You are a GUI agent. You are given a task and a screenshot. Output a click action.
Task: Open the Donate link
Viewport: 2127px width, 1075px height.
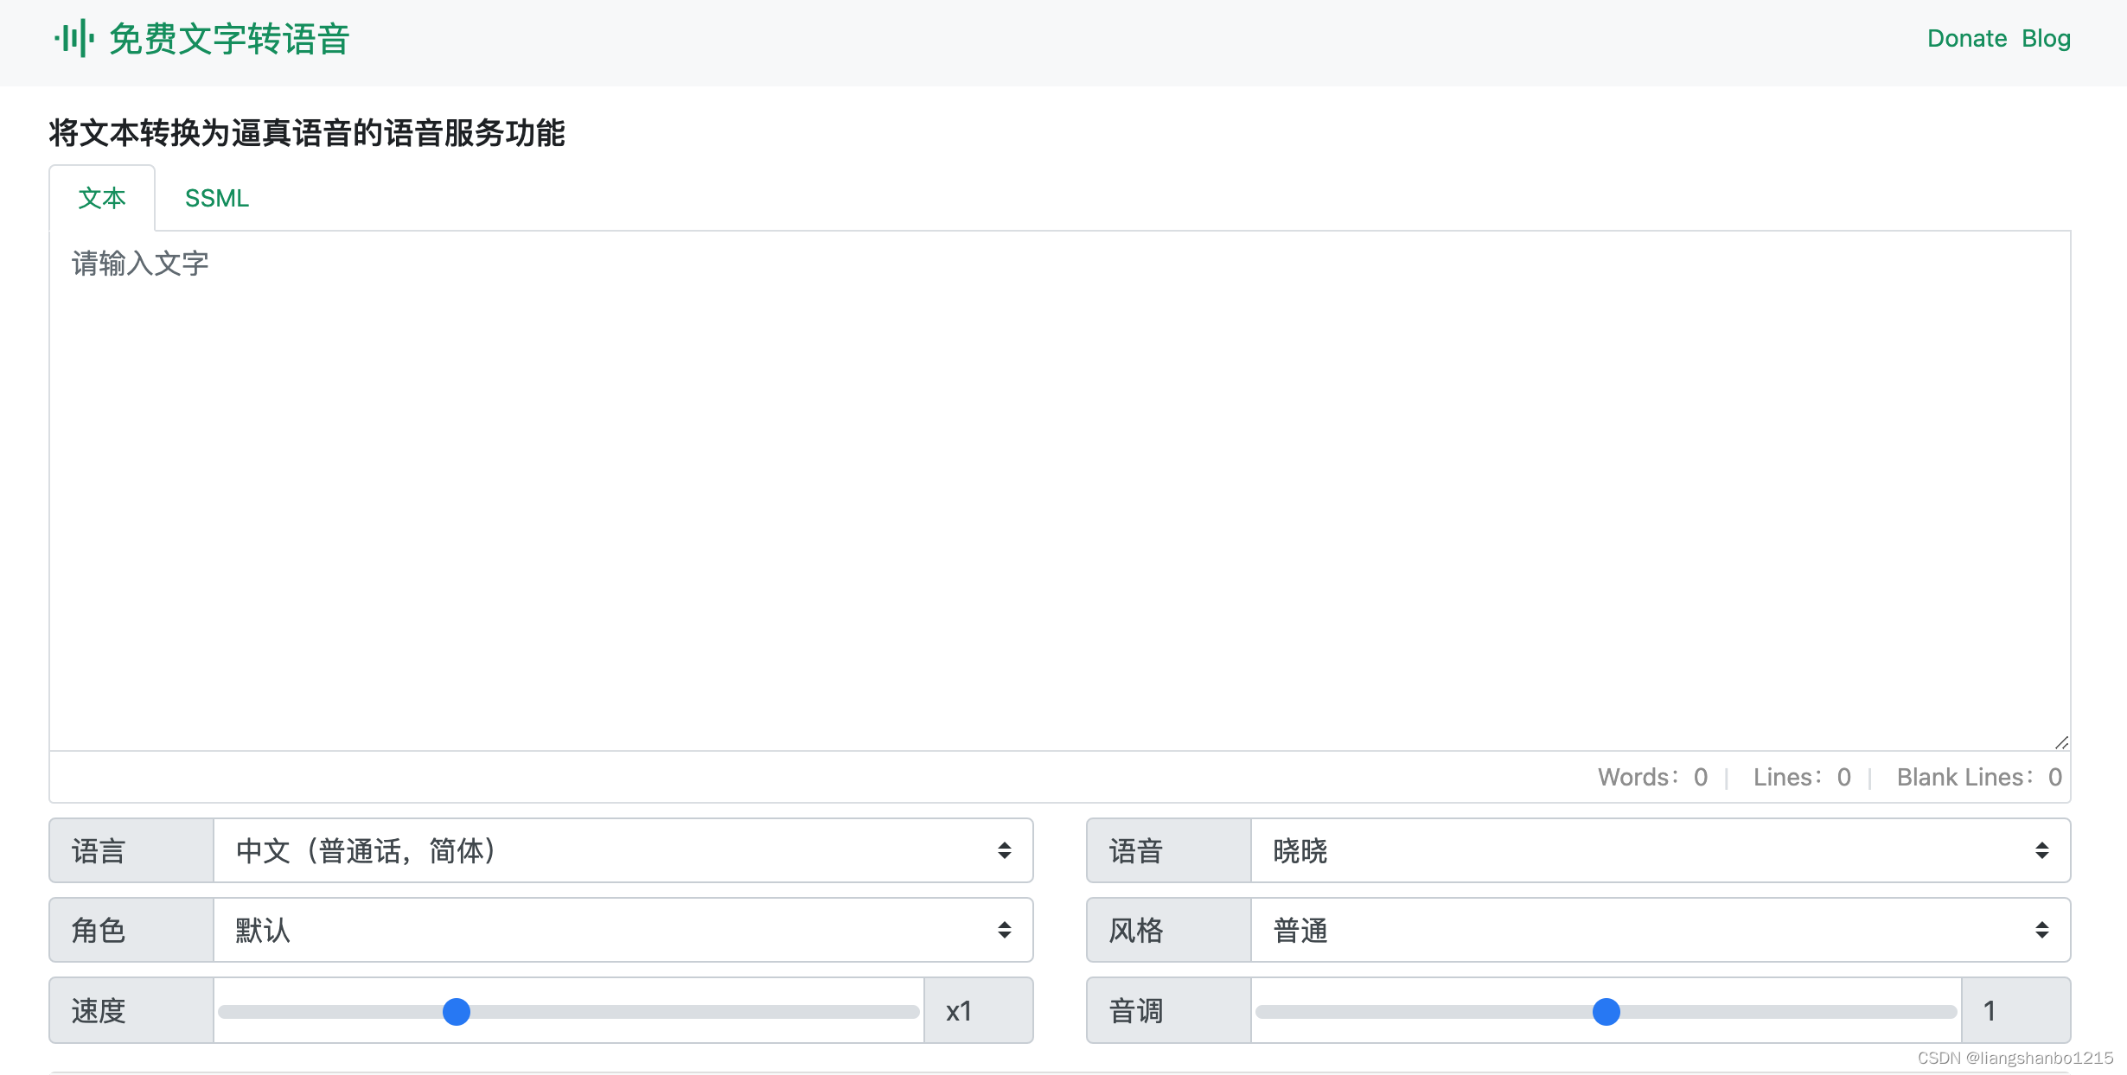1966,39
